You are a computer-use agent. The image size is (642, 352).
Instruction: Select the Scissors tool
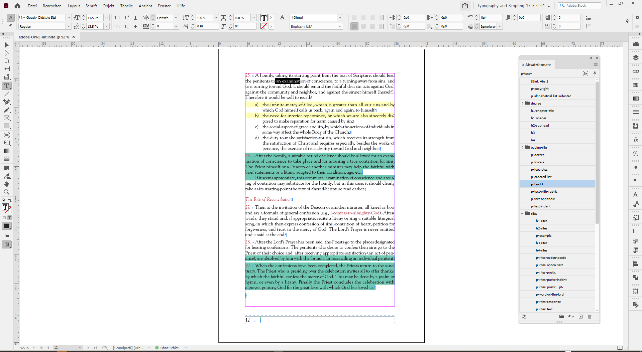tap(6, 135)
